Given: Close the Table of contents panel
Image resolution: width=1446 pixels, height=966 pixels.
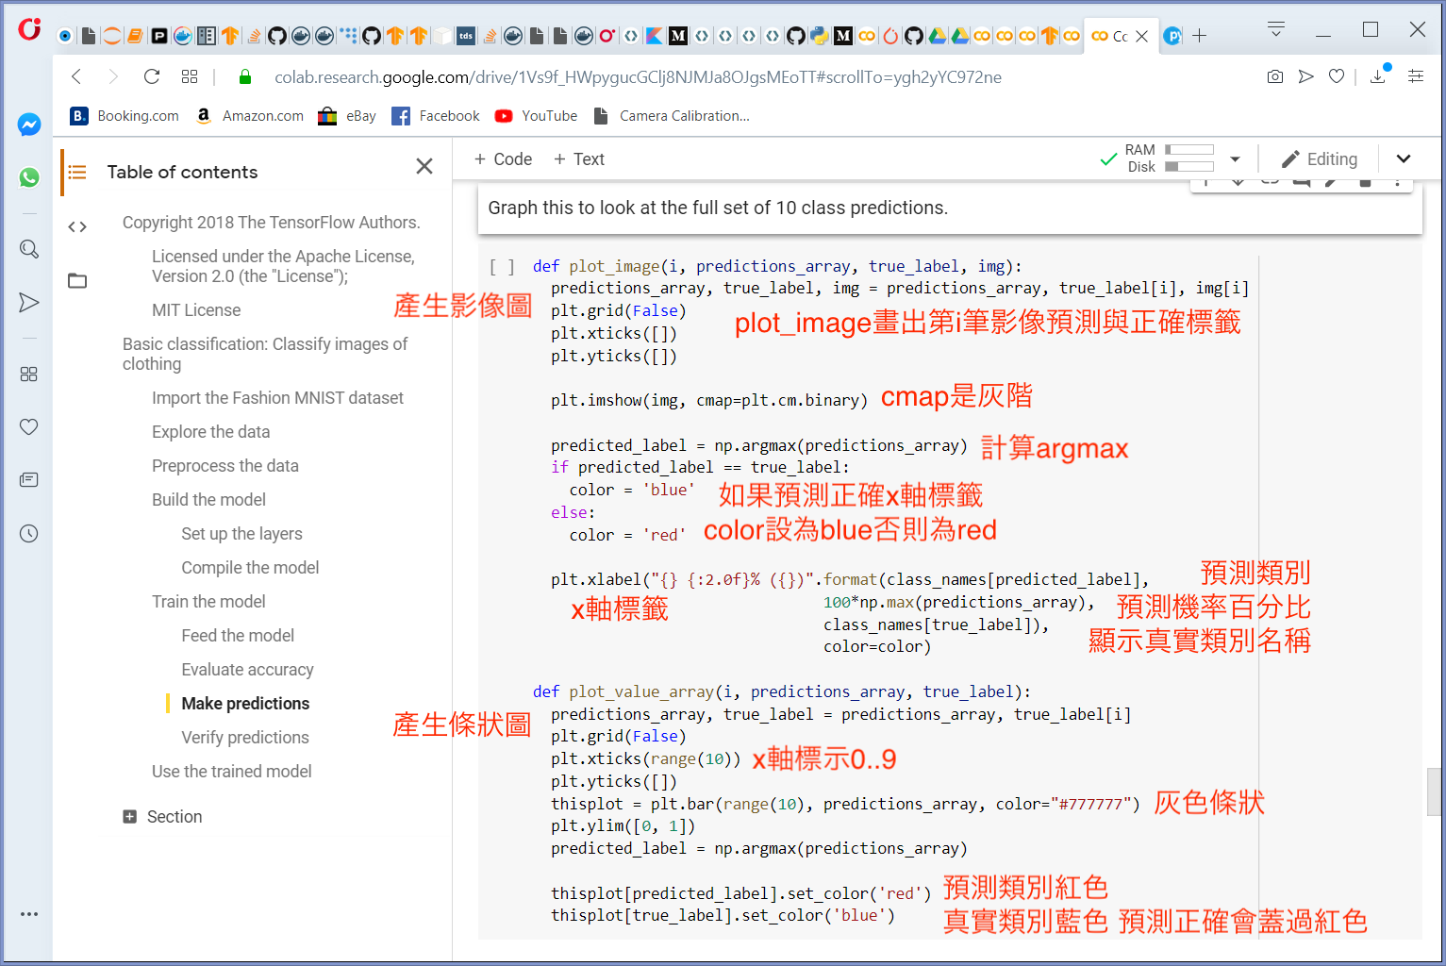Looking at the screenshot, I should 424,166.
